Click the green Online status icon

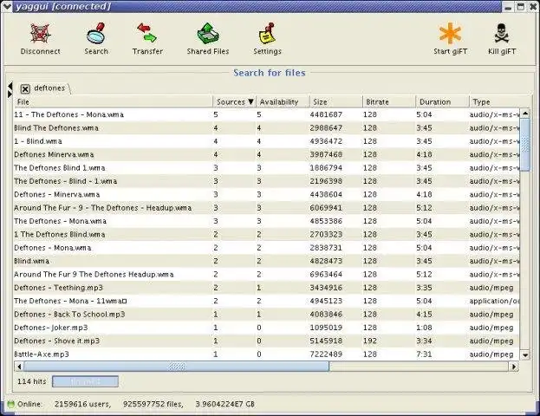click(11, 404)
